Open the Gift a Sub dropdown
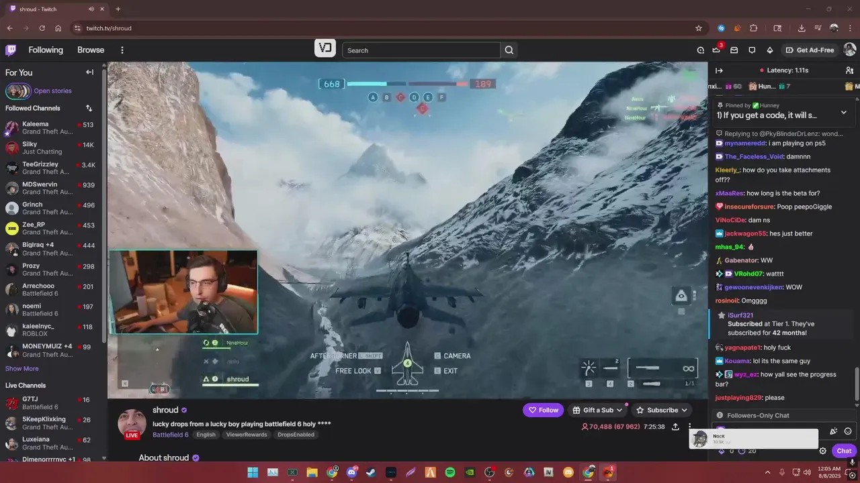Screen dimensions: 860x483 point(598,410)
